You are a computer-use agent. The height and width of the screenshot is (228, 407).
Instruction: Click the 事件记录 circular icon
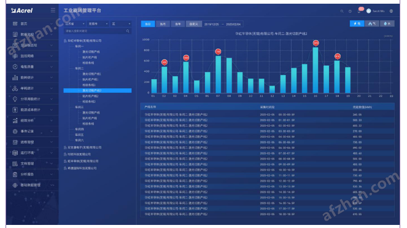click(x=15, y=132)
